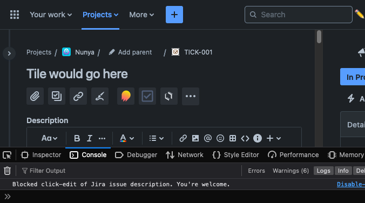The image size is (365, 203).
Task: Insert a table icon
Action: point(233,138)
